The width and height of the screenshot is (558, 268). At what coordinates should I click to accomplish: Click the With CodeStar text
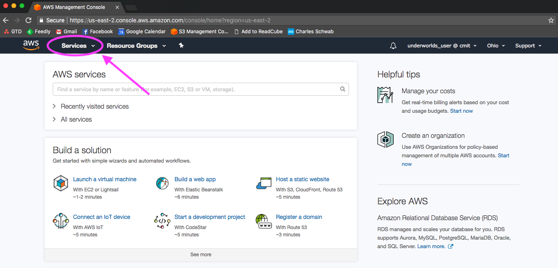190,227
